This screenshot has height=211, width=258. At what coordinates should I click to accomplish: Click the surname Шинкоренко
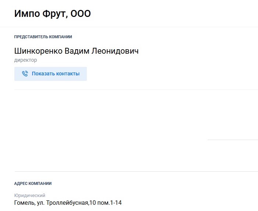(x=38, y=51)
